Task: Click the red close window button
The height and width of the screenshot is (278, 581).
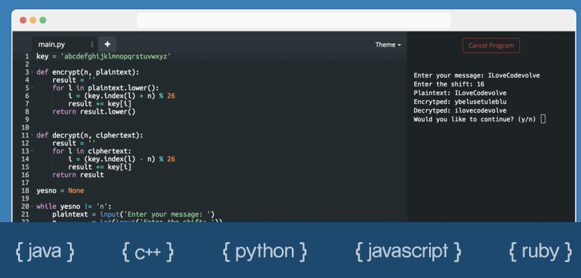Action: point(23,21)
